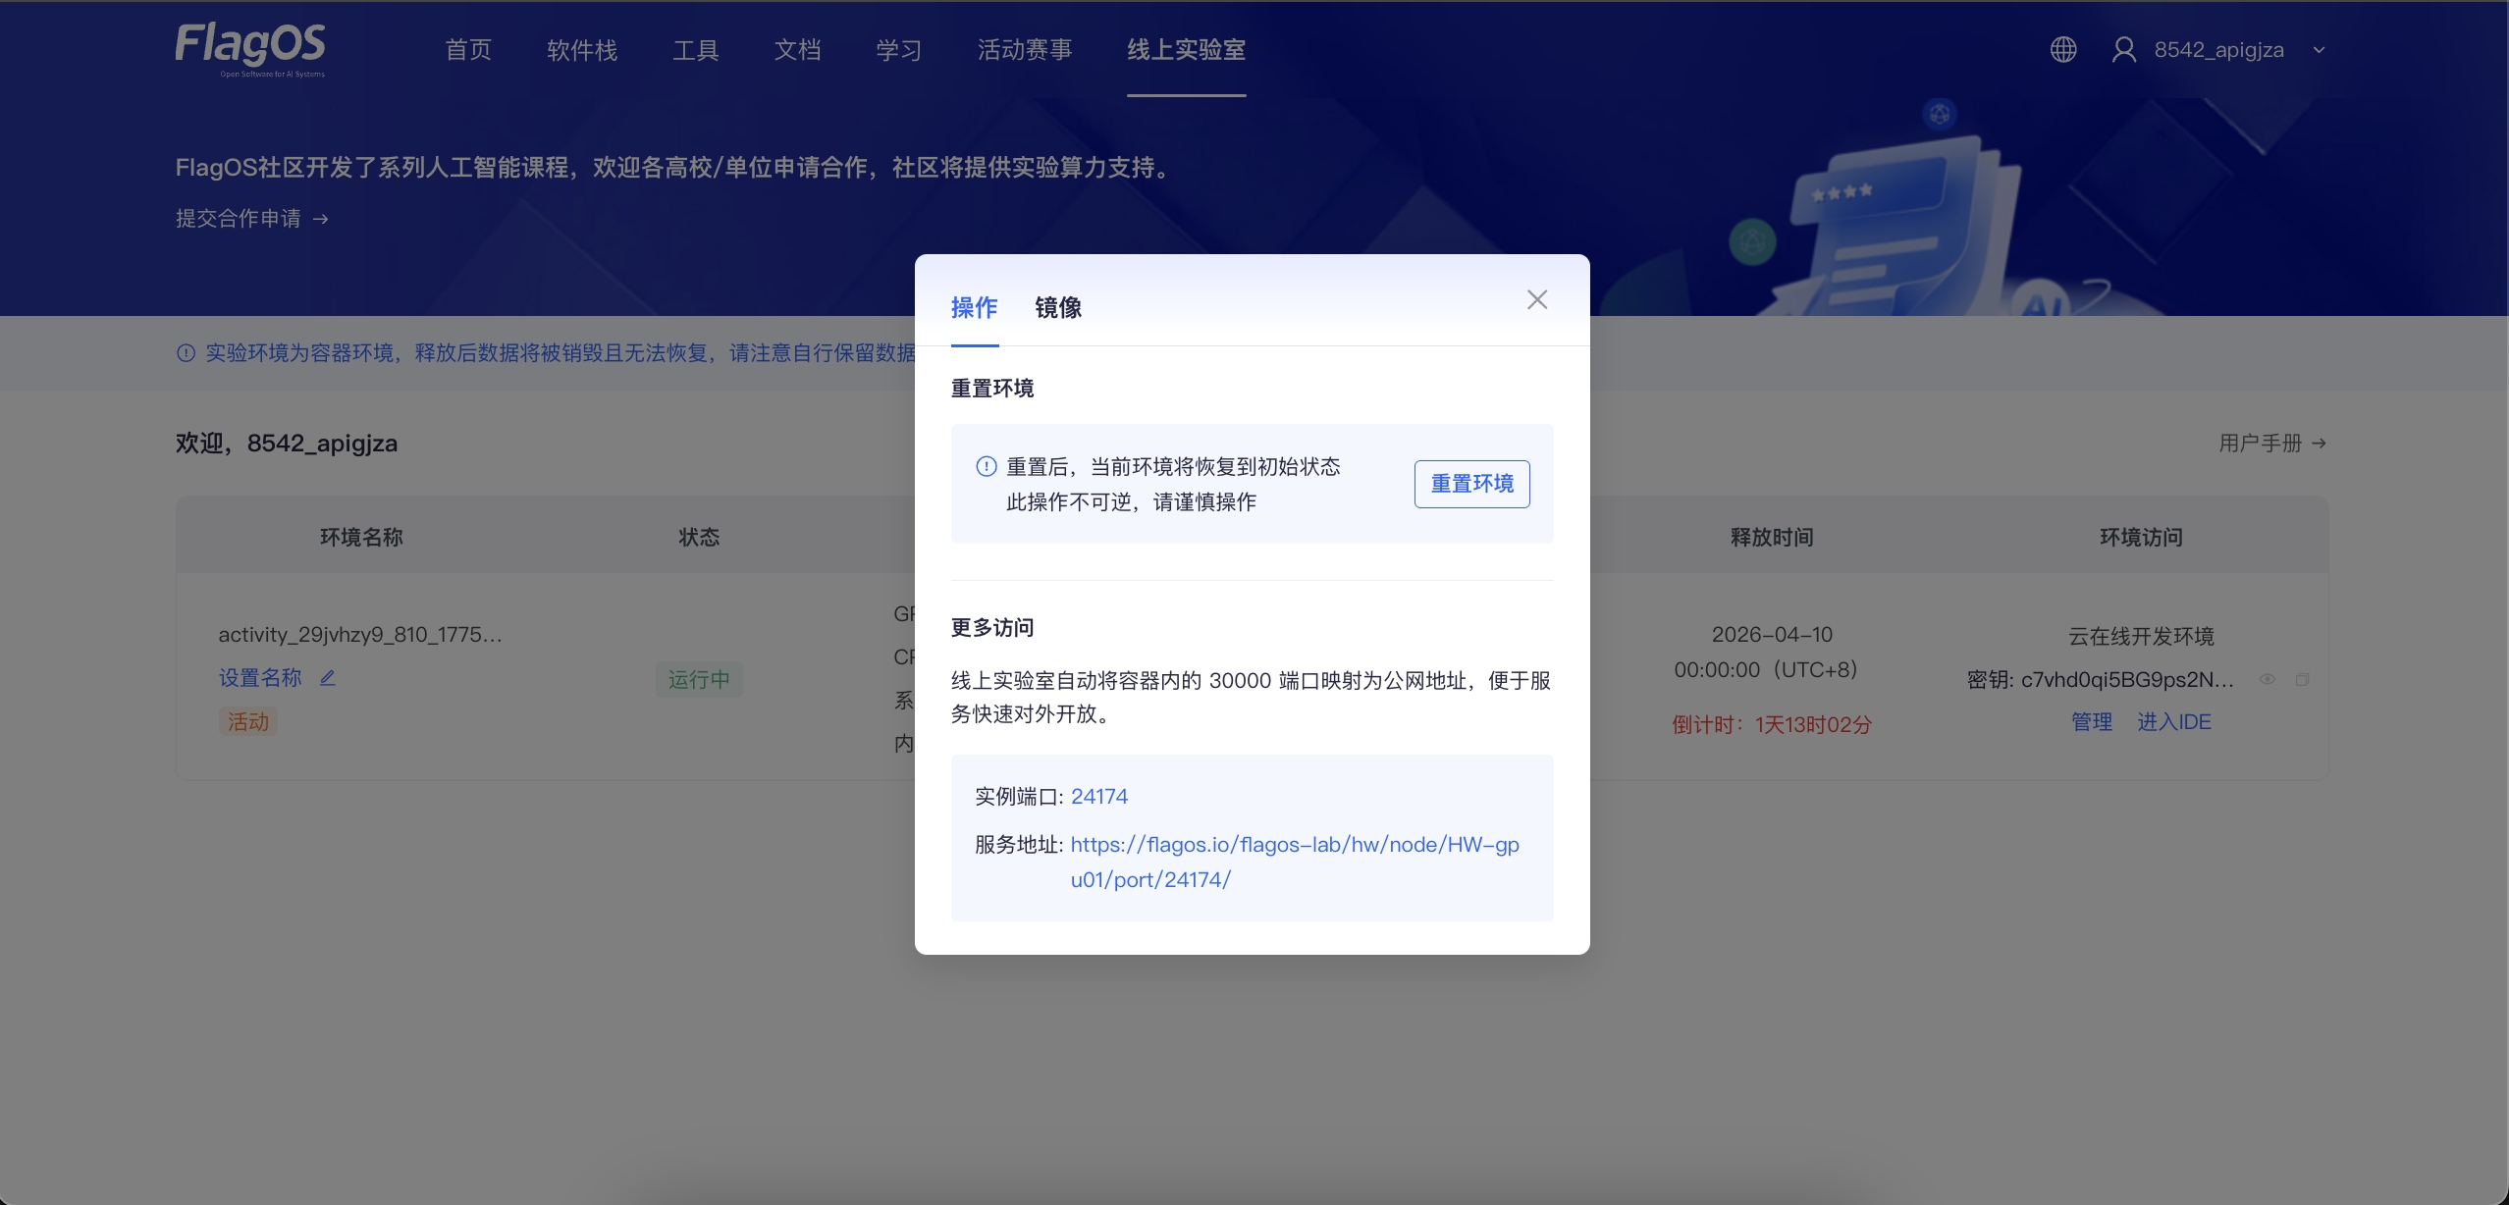Click the arrow after 提交合作申请
The height and width of the screenshot is (1205, 2509).
pyautogui.click(x=321, y=219)
